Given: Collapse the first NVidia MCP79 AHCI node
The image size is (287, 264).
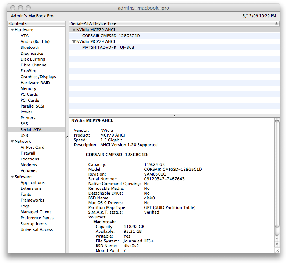Looking at the screenshot, I should tap(74, 30).
